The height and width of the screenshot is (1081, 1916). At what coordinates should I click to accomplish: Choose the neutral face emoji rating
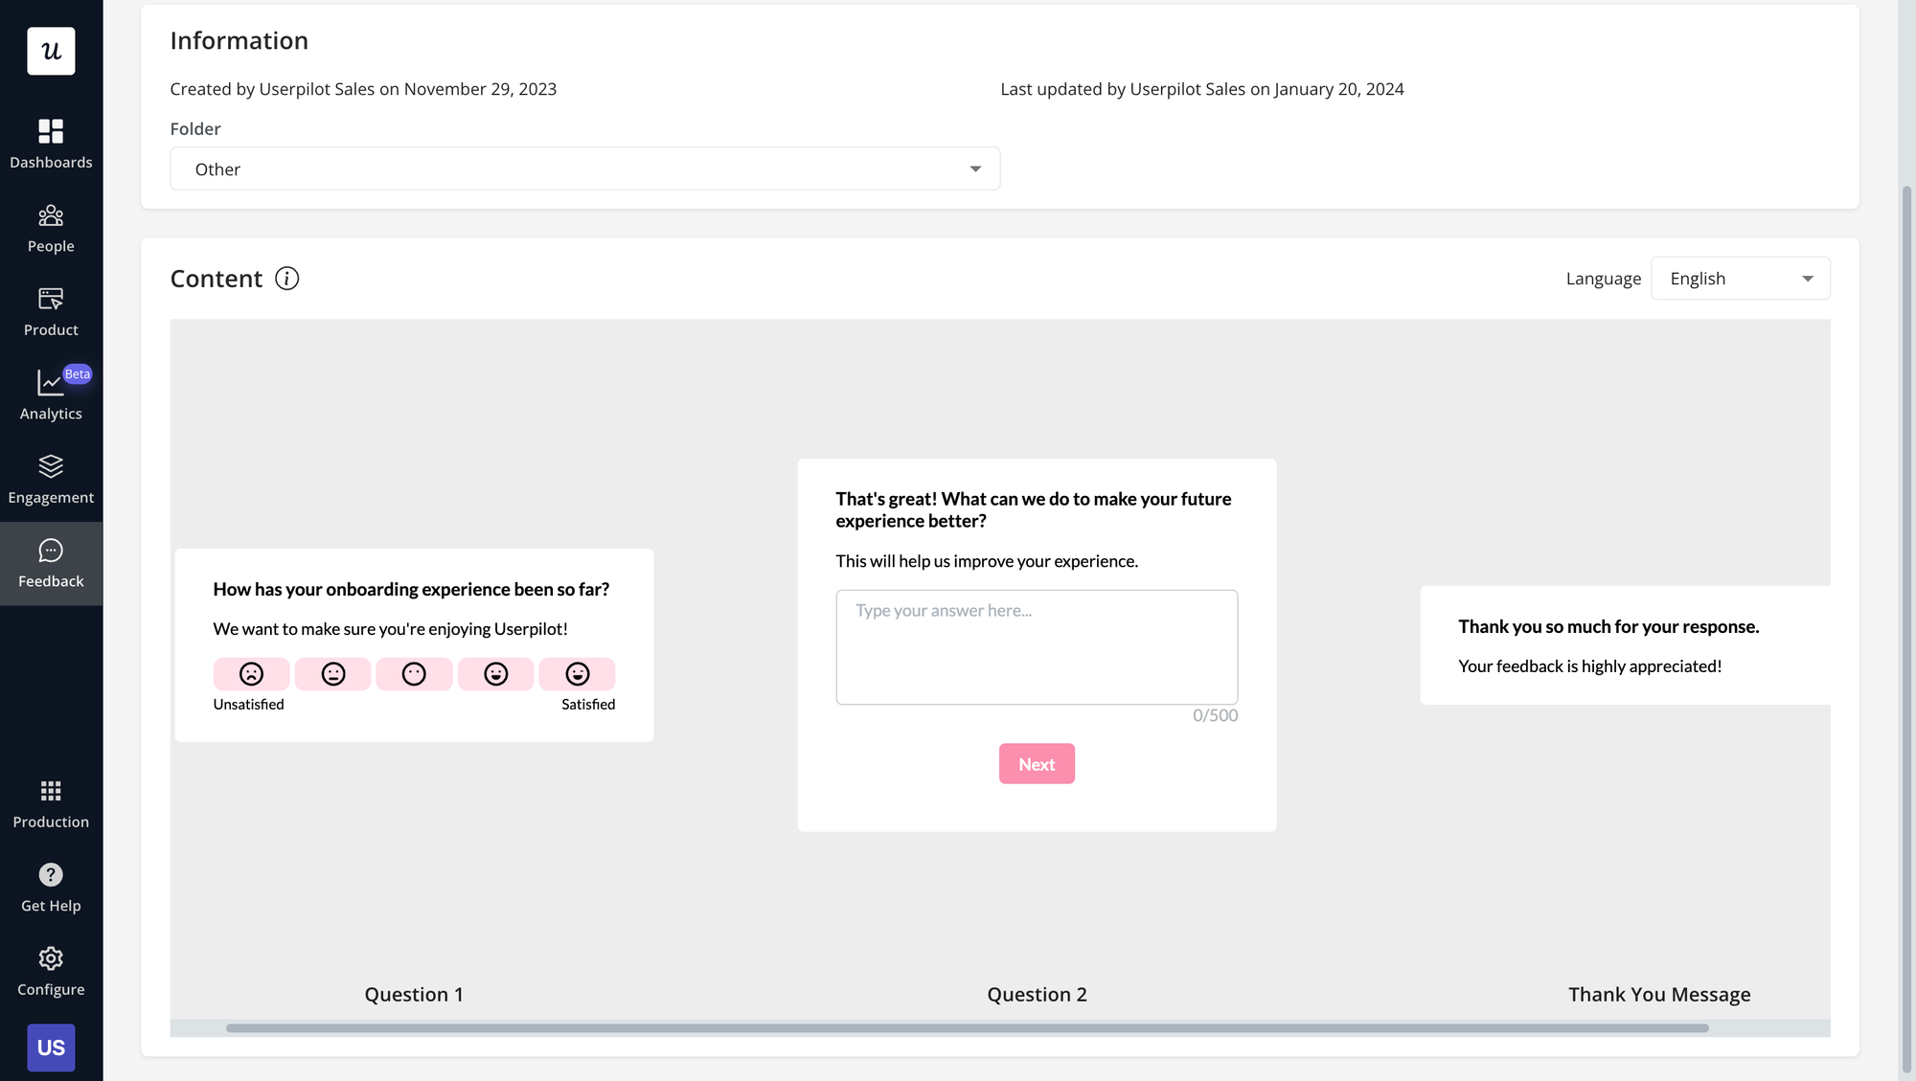[x=414, y=673]
